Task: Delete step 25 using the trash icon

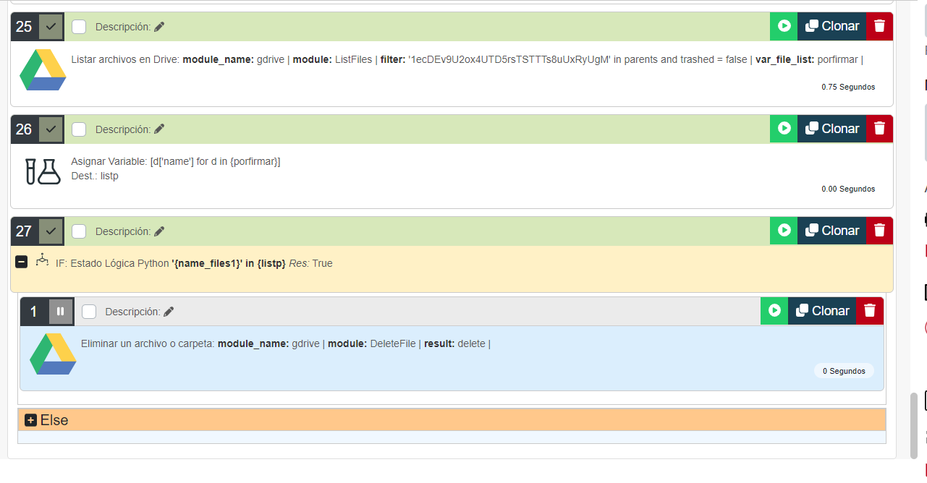Action: (879, 26)
